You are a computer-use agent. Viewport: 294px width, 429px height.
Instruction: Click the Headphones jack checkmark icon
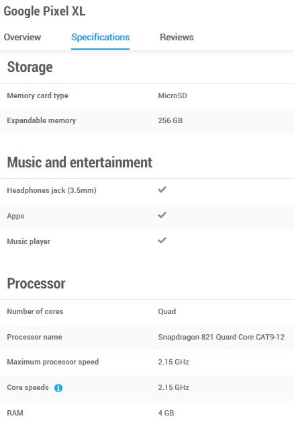tap(162, 190)
